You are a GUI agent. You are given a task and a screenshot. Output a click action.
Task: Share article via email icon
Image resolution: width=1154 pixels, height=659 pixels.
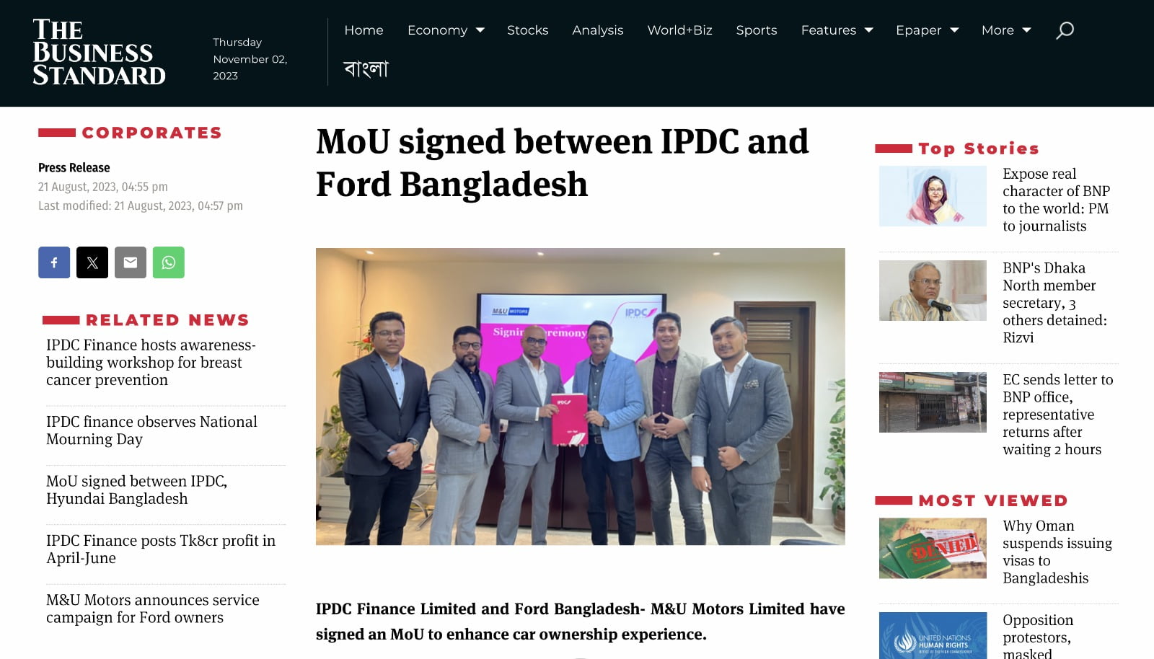point(131,262)
